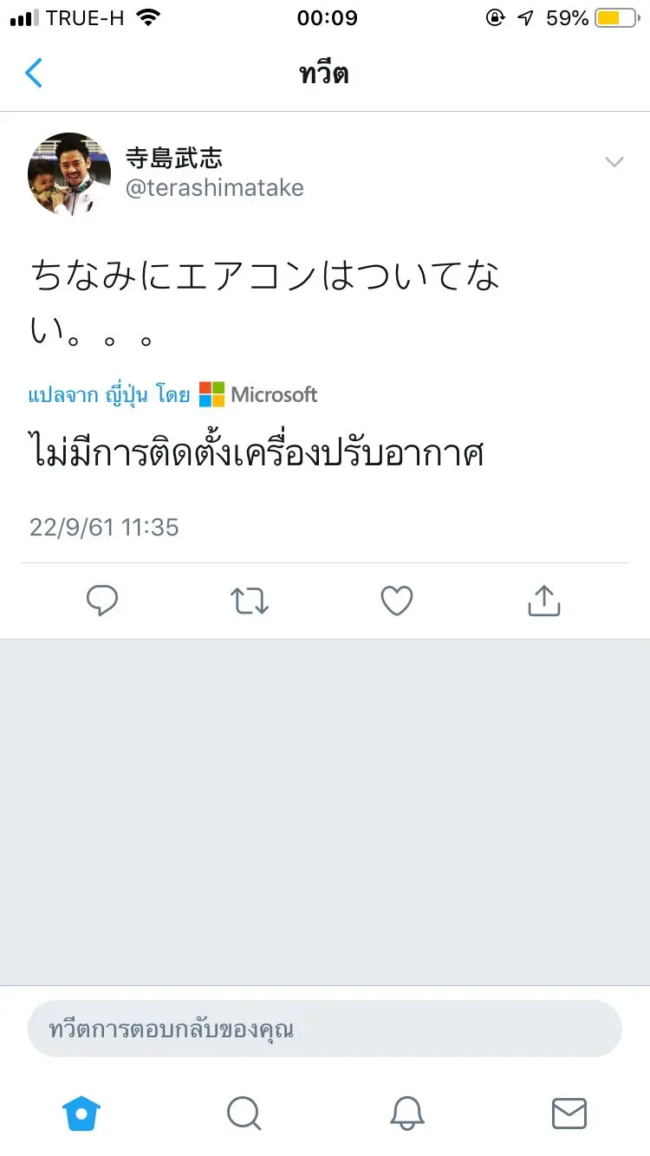650x1156 pixels.
Task: Tap the share tweet icon
Action: 544,601
